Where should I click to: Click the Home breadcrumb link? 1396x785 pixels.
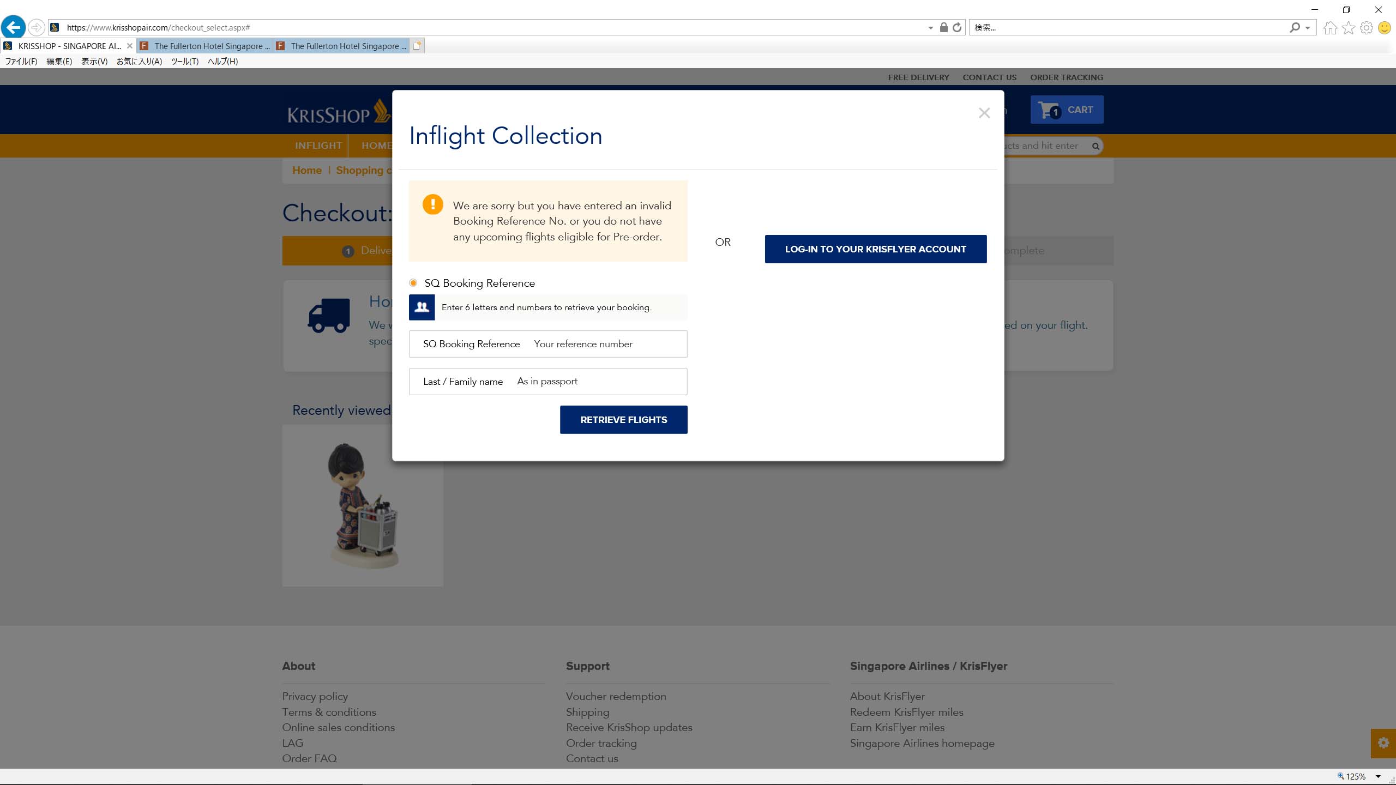307,170
